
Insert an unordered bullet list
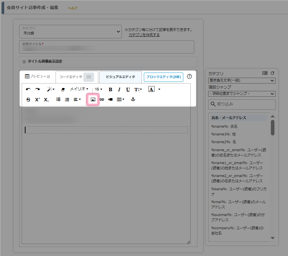point(58,100)
